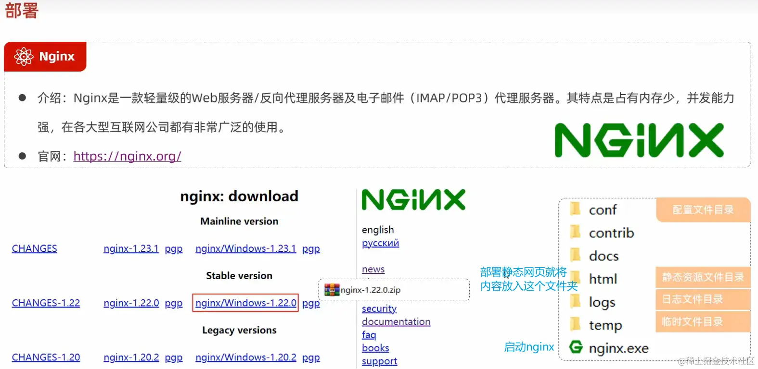Open the CHANGES link for the mainline version
This screenshot has width=758, height=369.
(x=35, y=248)
